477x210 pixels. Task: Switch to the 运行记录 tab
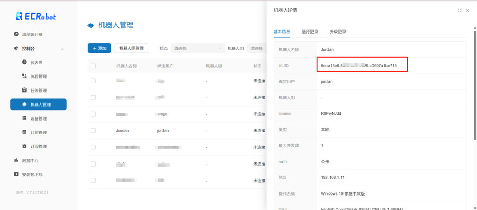[310, 32]
